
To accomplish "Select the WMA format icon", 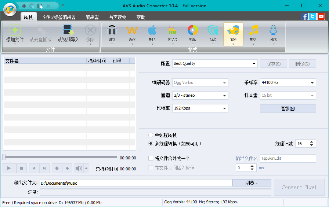I will pyautogui.click(x=193, y=30).
